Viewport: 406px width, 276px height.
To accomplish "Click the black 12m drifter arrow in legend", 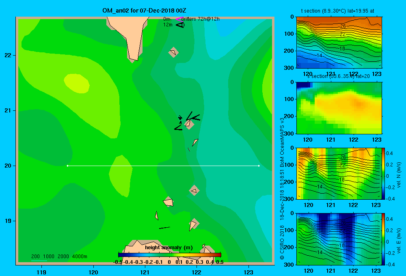I will pyautogui.click(x=180, y=25).
